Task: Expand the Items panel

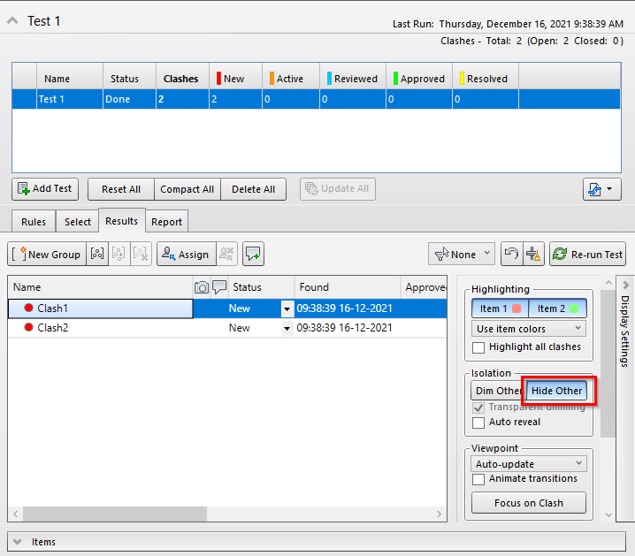Action: tap(17, 542)
